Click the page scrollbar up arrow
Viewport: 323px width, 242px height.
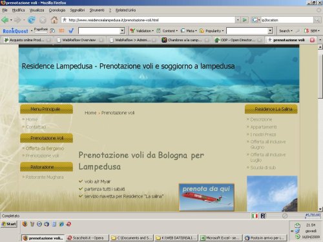tap(320, 47)
